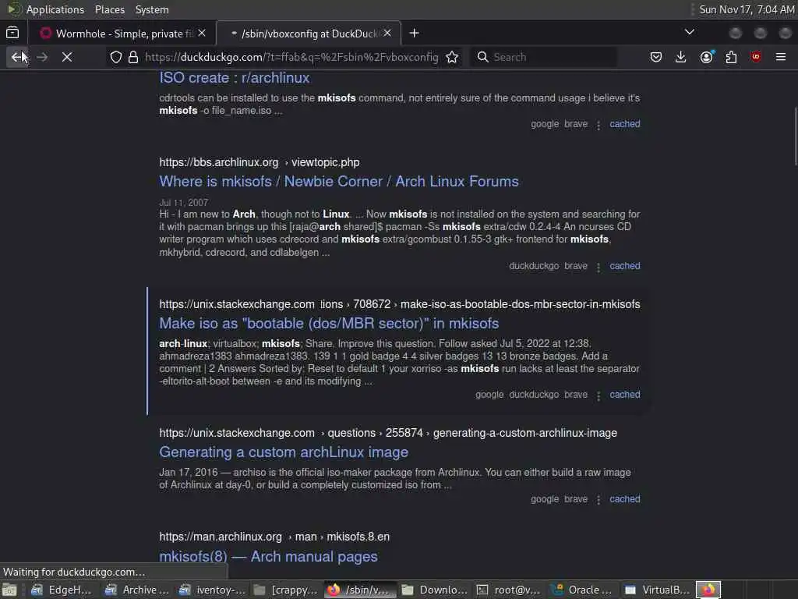Click the forward navigation arrow
Image resolution: width=798 pixels, height=599 pixels.
coord(42,57)
